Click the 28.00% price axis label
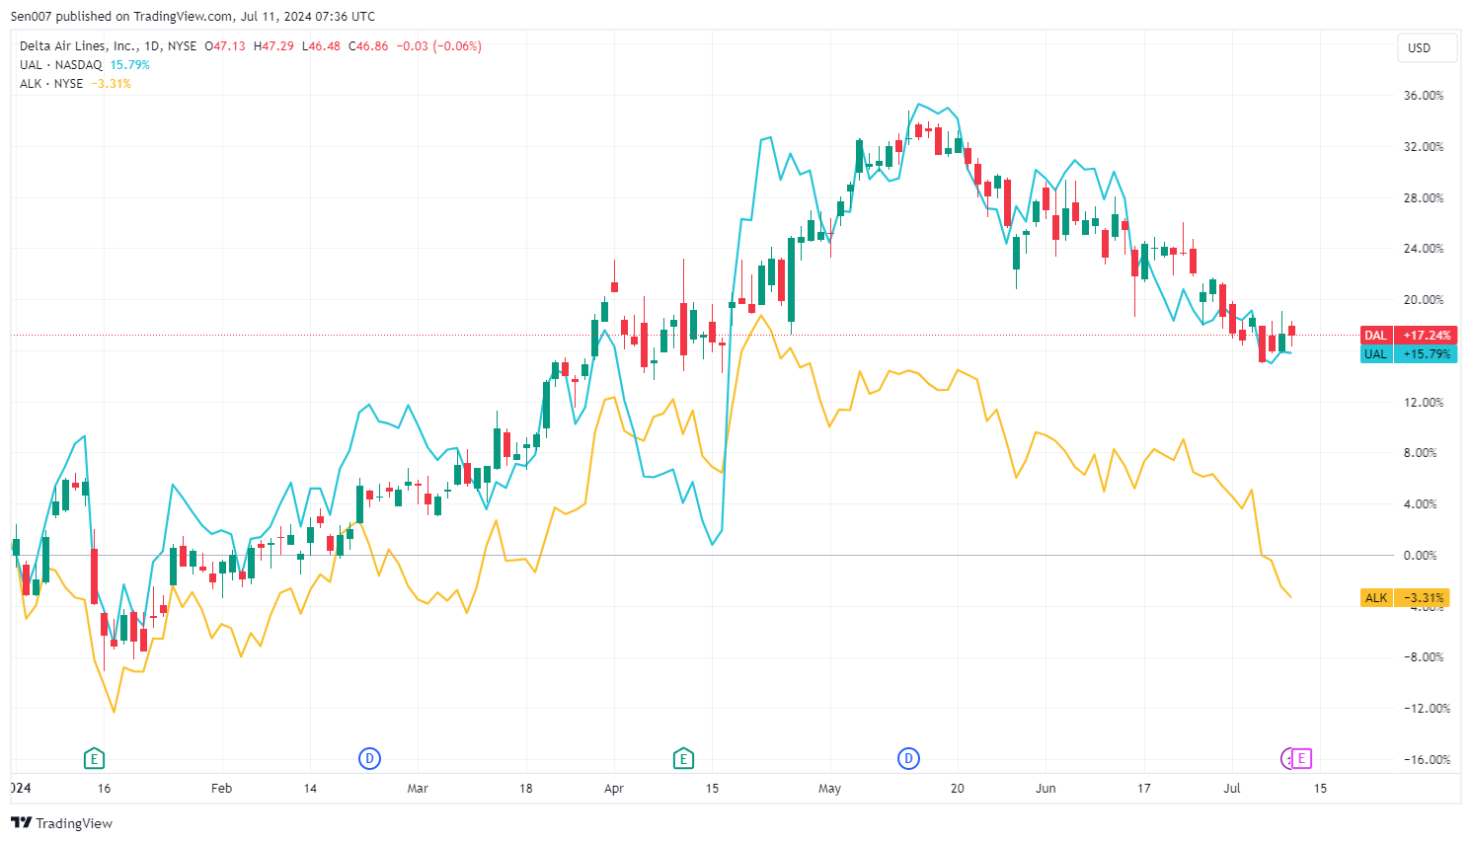Screen dimensions: 1472x842 pyautogui.click(x=1424, y=197)
